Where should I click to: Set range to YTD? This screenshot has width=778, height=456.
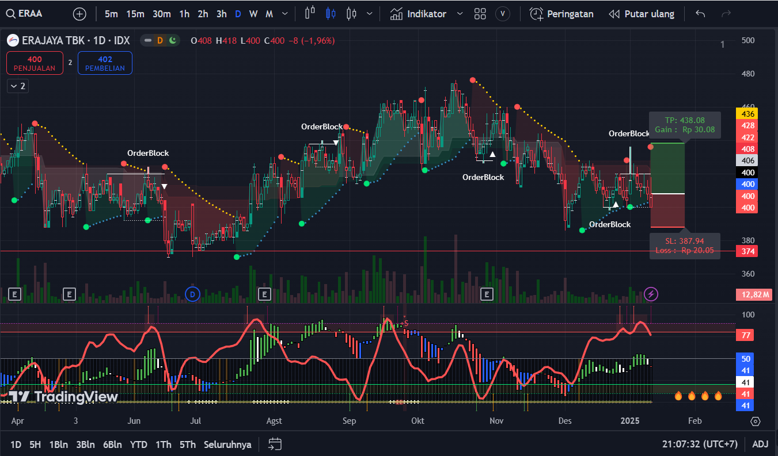(x=138, y=444)
